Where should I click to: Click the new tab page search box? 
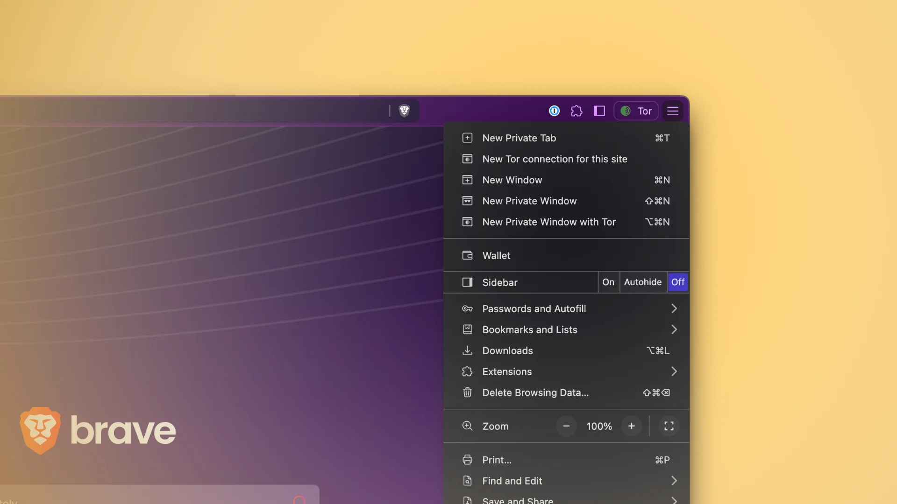pos(159,495)
